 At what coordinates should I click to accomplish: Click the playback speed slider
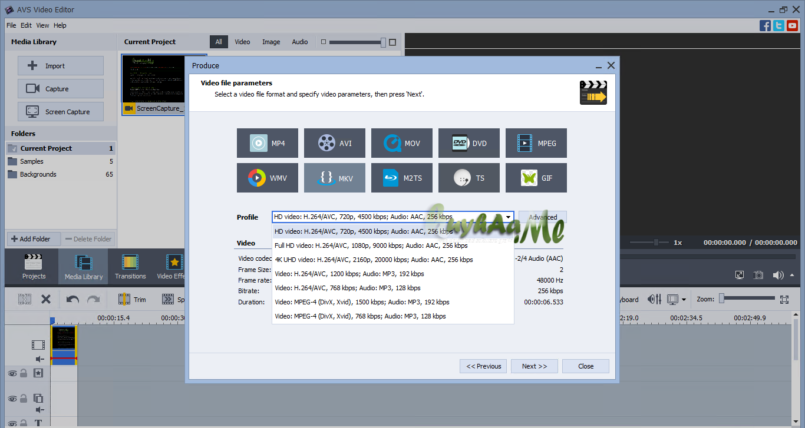[x=649, y=243]
